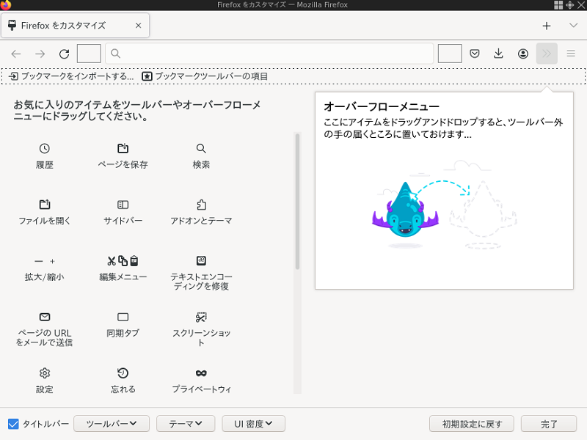Viewport: 587px width, 440px height.
Task: Expand the UI 密度 dropdown
Action: [254, 424]
